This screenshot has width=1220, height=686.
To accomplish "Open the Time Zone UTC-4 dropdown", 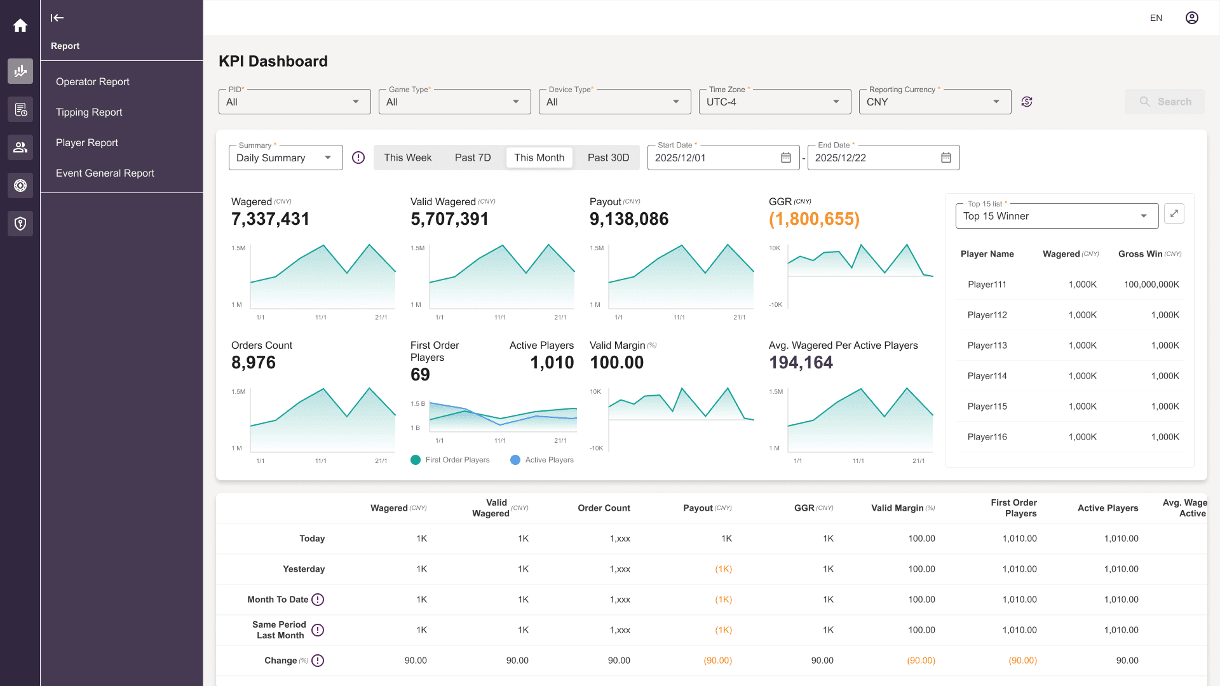I will point(775,102).
